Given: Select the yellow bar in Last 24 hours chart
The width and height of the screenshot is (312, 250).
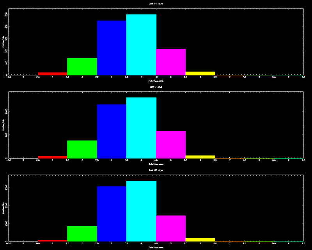Looking at the screenshot, I should [200, 73].
